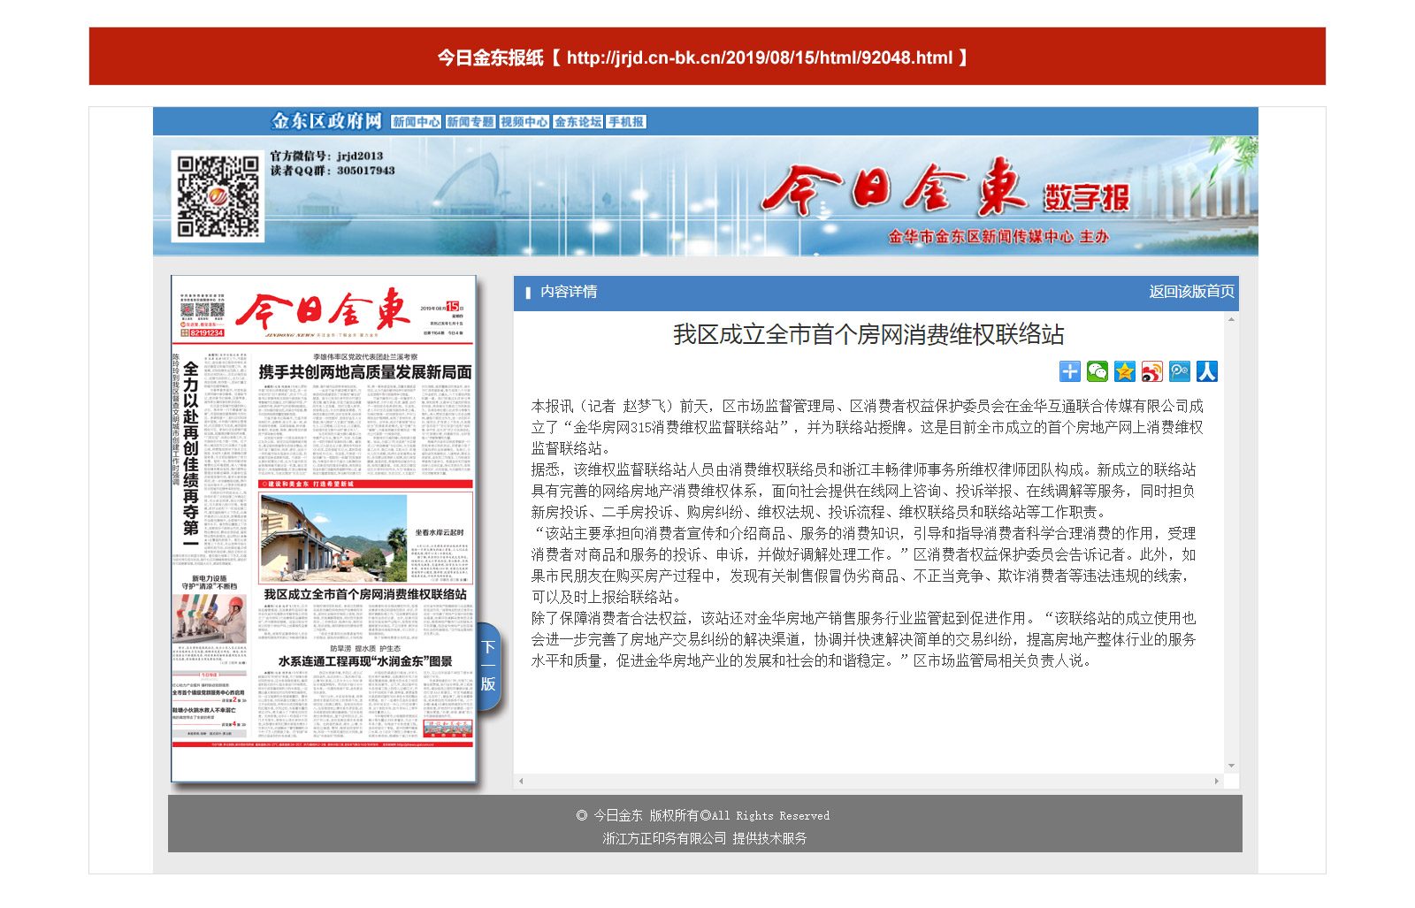Image resolution: width=1415 pixels, height=908 pixels.
Task: Select the 内容详情 panel tab
Action: (x=569, y=292)
